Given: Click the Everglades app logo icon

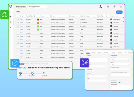Looking at the screenshot, I should click(x=11, y=6).
